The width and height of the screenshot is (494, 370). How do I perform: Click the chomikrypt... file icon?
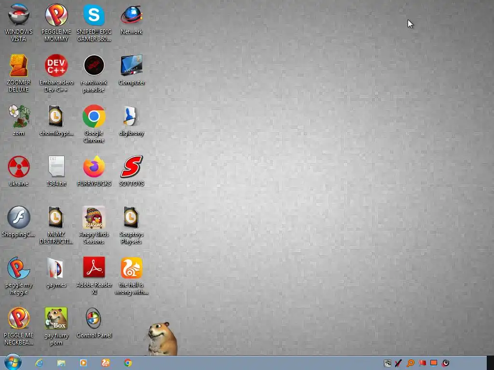click(x=56, y=120)
